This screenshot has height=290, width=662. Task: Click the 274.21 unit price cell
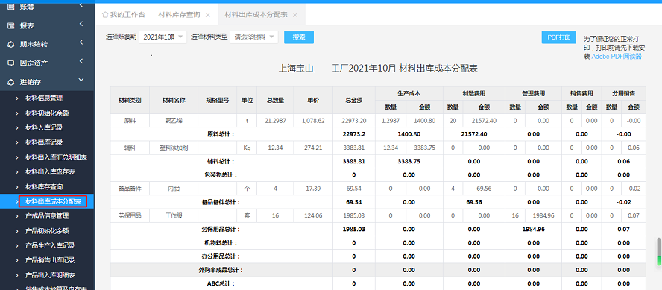pyautogui.click(x=313, y=148)
